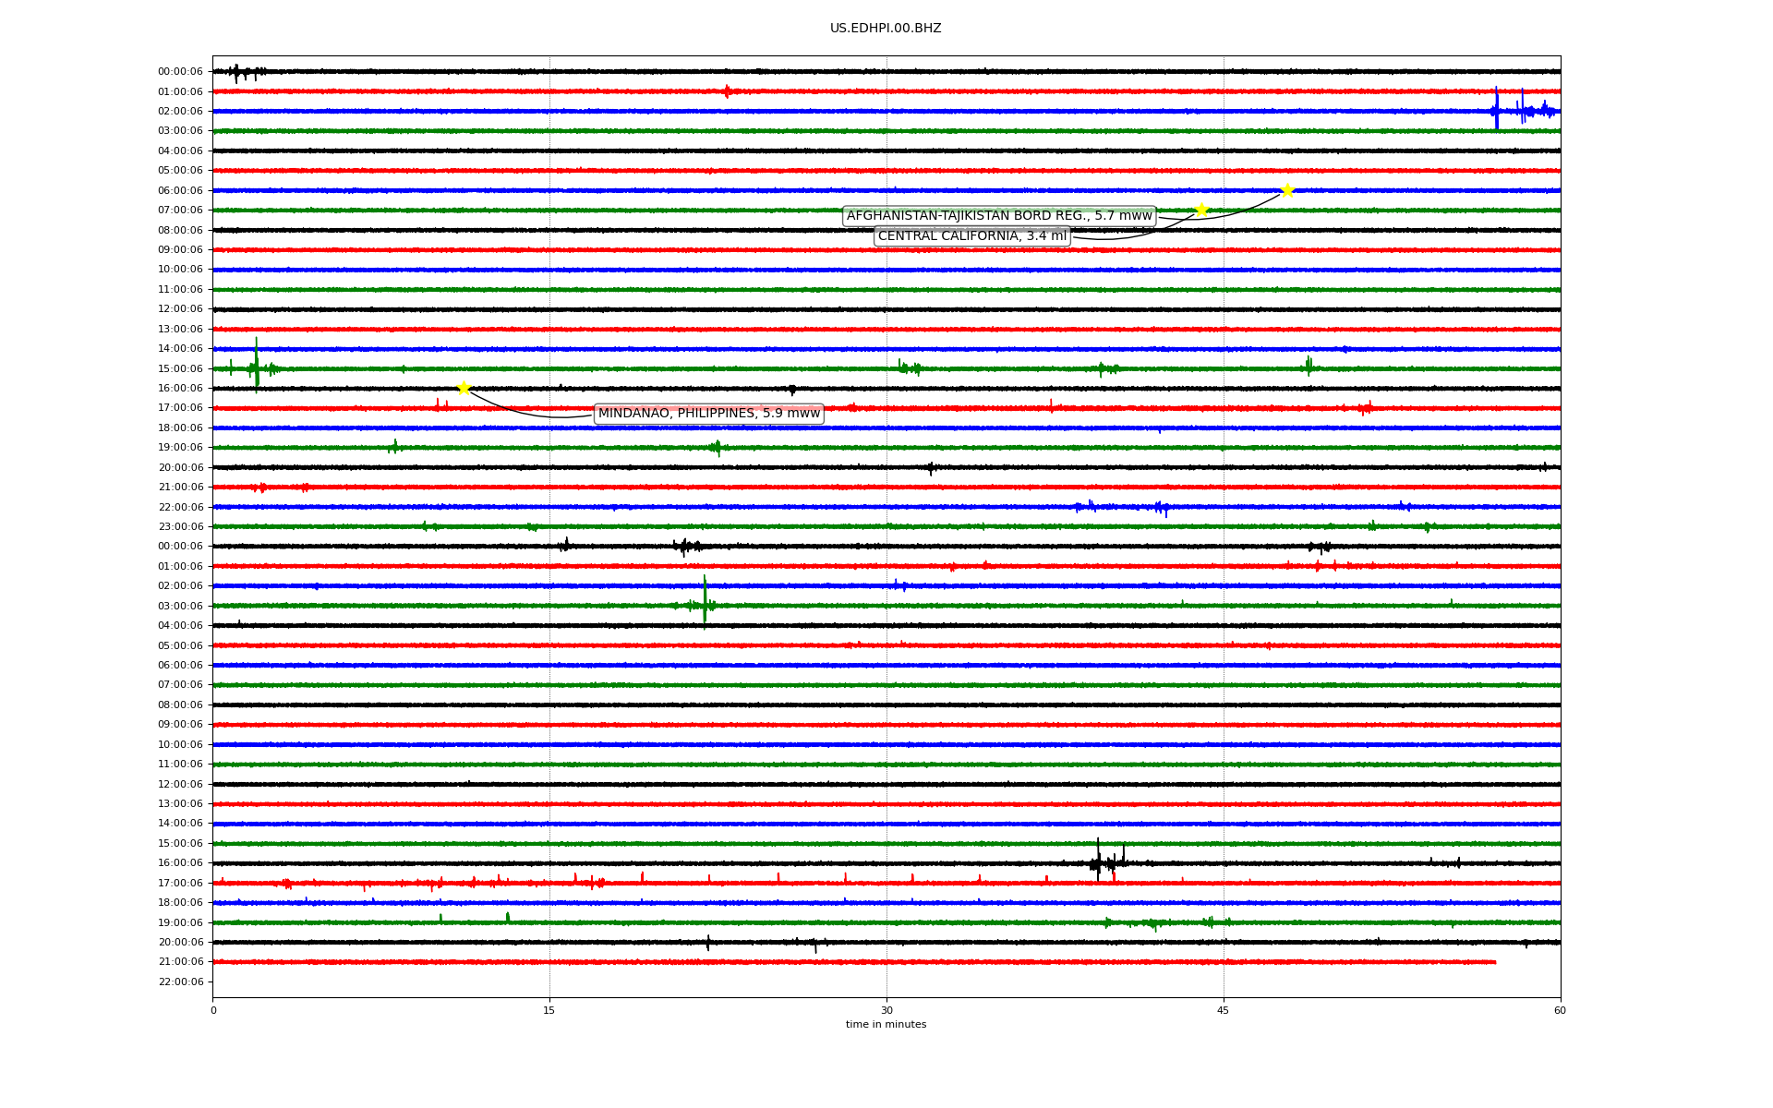
Task: Click the Afghanistan-Tajikistan 5.7 mww label
Action: click(999, 216)
